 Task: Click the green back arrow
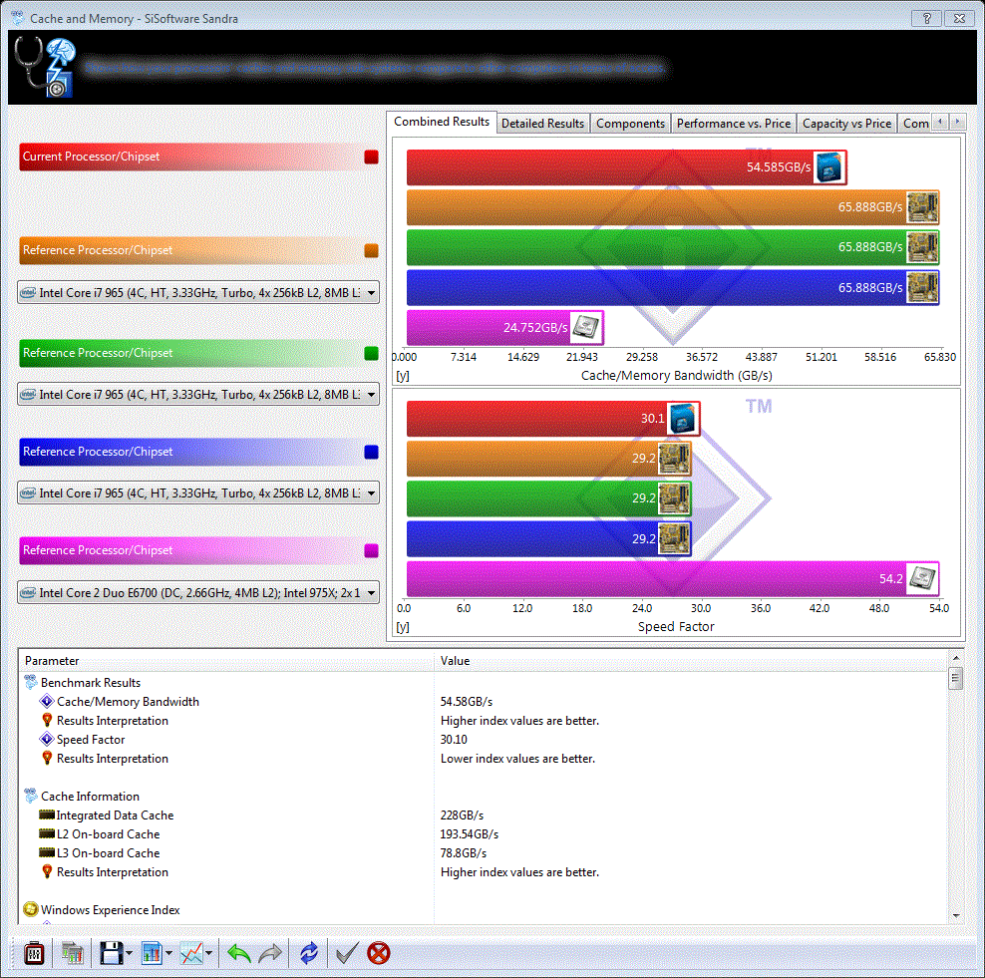(x=238, y=953)
